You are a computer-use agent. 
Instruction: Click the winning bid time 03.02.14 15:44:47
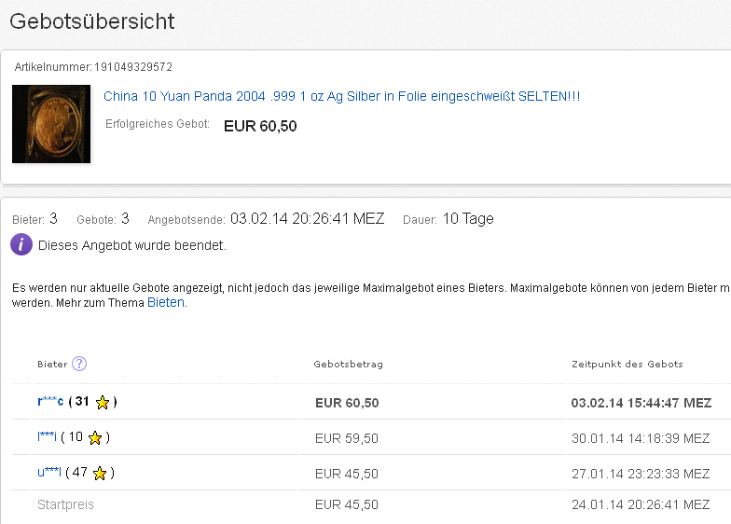pos(641,403)
